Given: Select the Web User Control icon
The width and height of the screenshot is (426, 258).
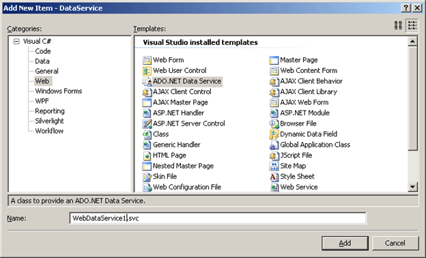Looking at the screenshot, I should coord(147,70).
